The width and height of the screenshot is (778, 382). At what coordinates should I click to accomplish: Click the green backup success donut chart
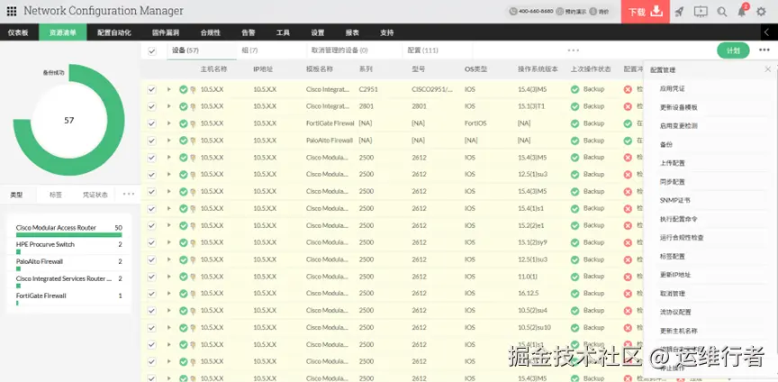pyautogui.click(x=69, y=120)
